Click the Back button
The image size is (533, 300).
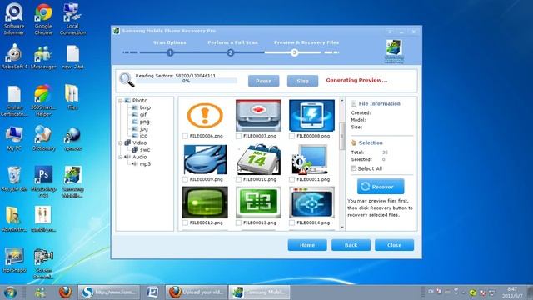[x=351, y=245]
